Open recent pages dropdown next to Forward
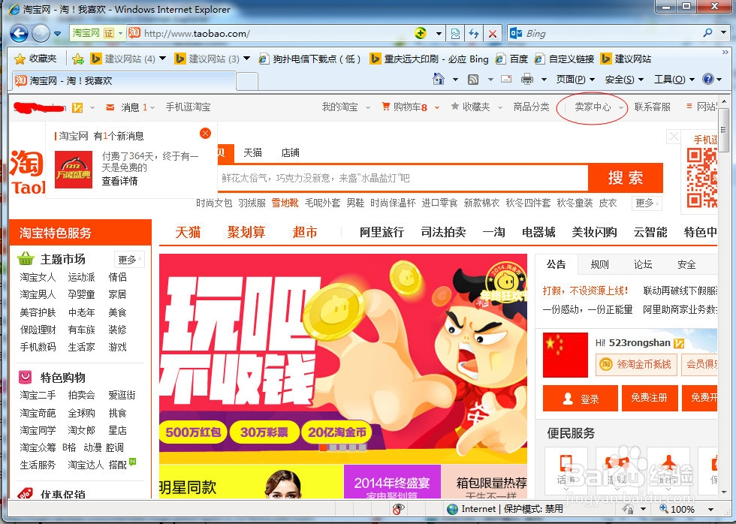 coord(58,34)
